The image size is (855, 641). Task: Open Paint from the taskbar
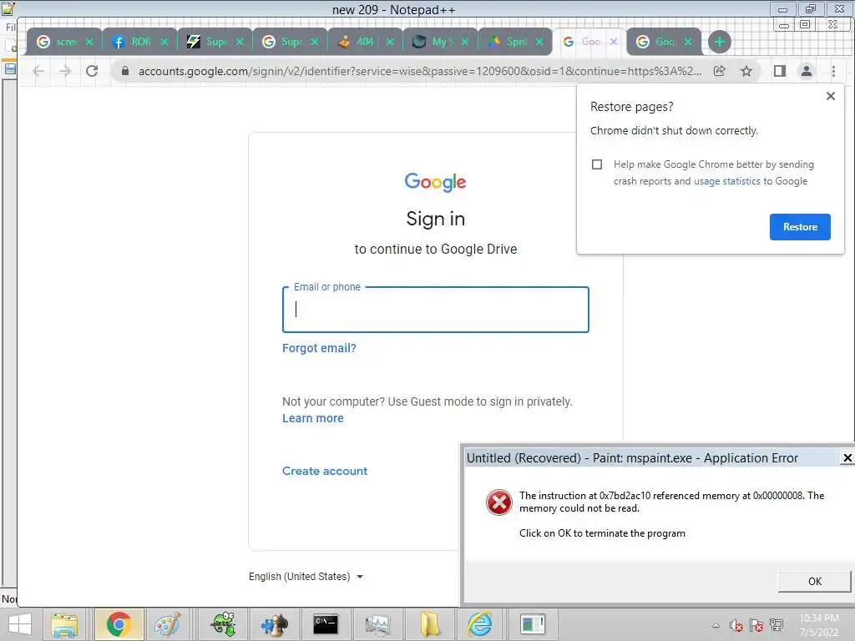click(x=167, y=624)
